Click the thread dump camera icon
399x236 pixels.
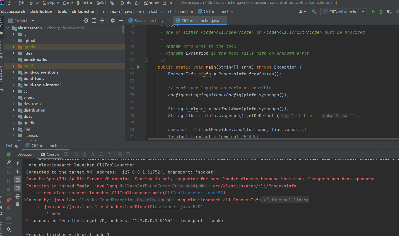pos(9,218)
